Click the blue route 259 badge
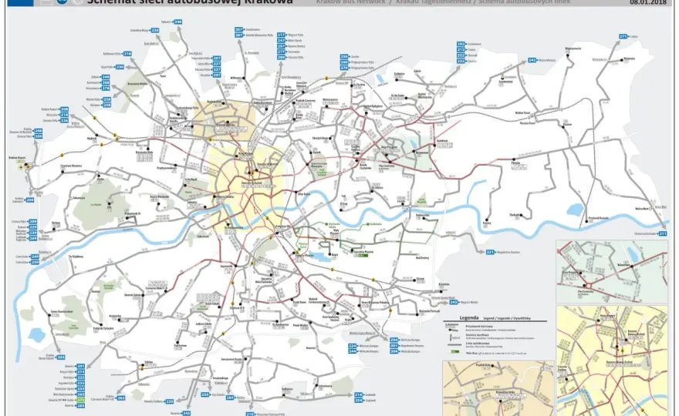This screenshot has height=416, width=679. [x=35, y=263]
